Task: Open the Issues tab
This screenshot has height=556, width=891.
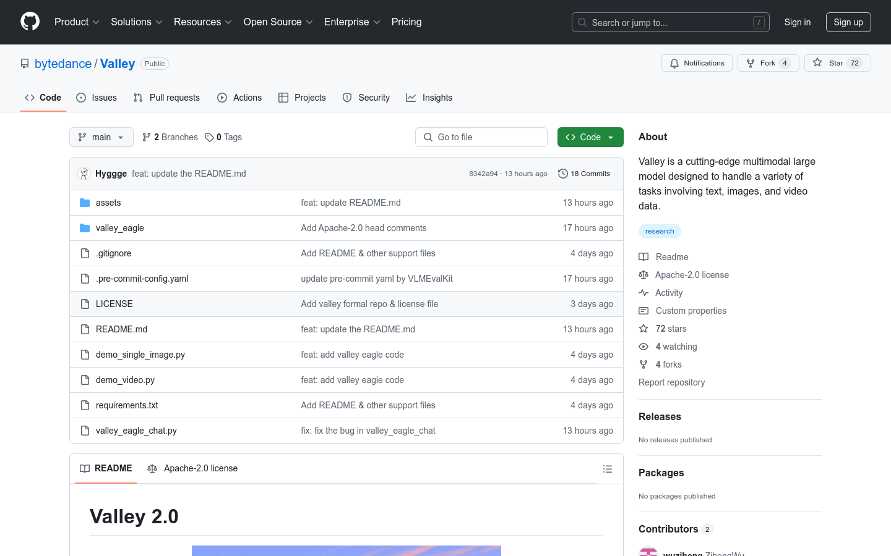Action: [97, 98]
